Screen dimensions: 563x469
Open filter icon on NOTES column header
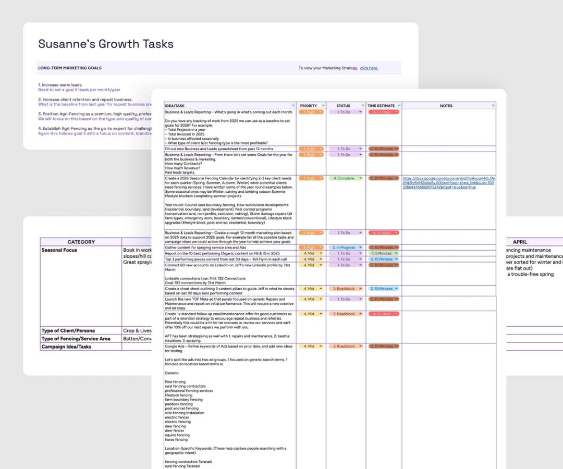[x=493, y=105]
